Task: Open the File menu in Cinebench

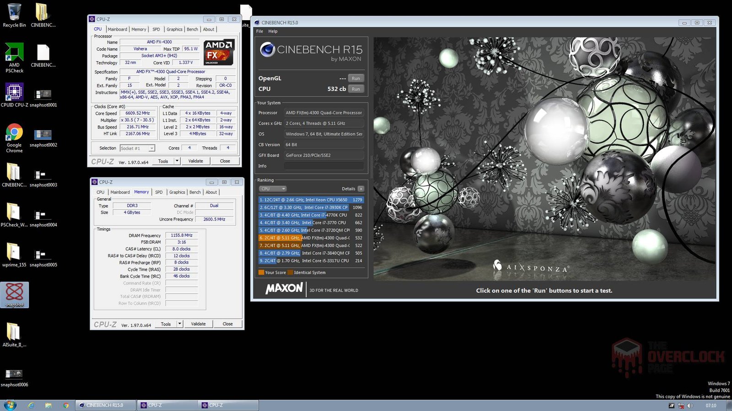Action: [259, 32]
